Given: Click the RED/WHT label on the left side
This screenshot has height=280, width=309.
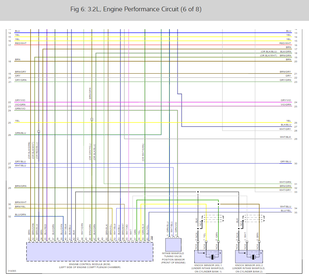Looking at the screenshot, I should (x=20, y=43).
